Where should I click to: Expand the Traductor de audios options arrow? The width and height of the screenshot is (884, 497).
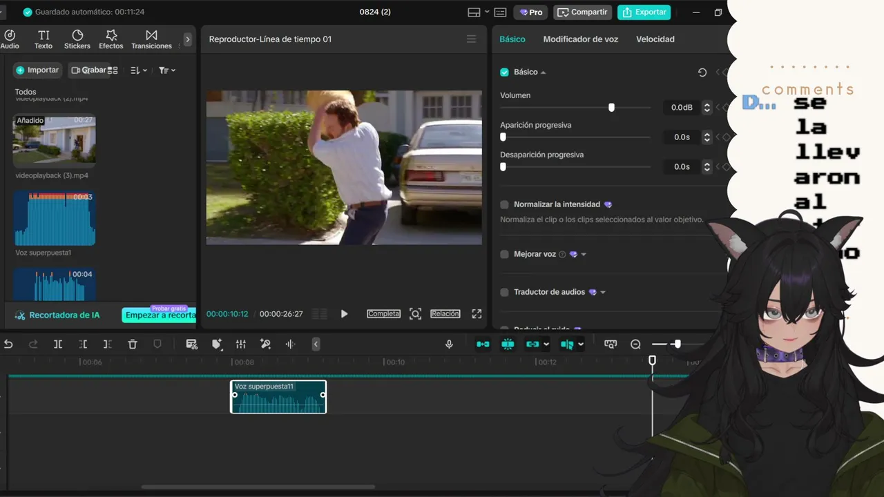603,293
